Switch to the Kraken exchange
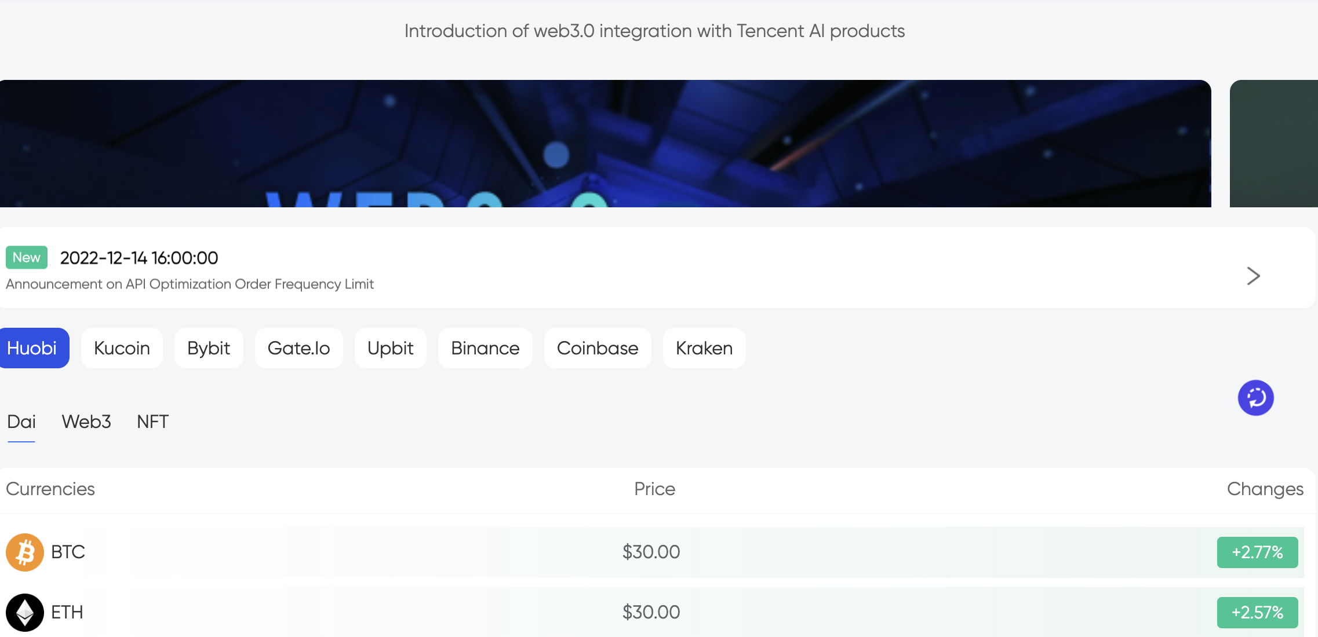Image resolution: width=1318 pixels, height=637 pixels. point(704,348)
